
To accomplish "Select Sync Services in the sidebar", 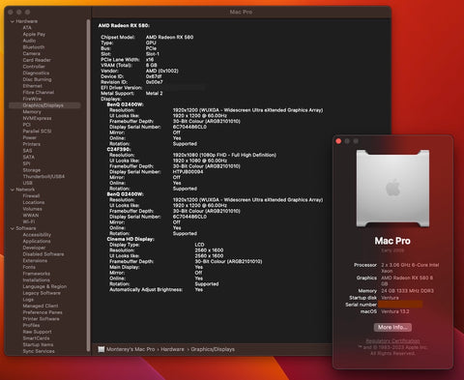I will [x=39, y=351].
